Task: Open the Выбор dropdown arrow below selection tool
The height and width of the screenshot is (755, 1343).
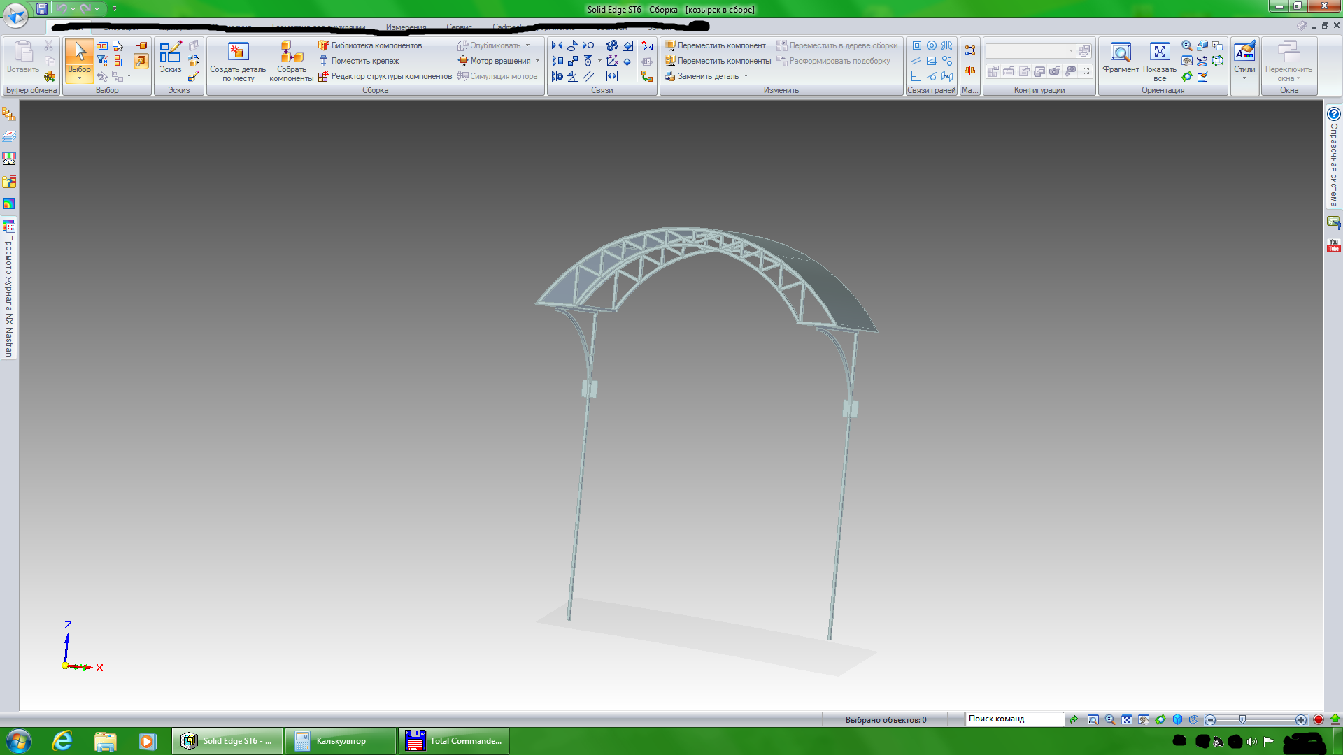Action: coord(79,78)
